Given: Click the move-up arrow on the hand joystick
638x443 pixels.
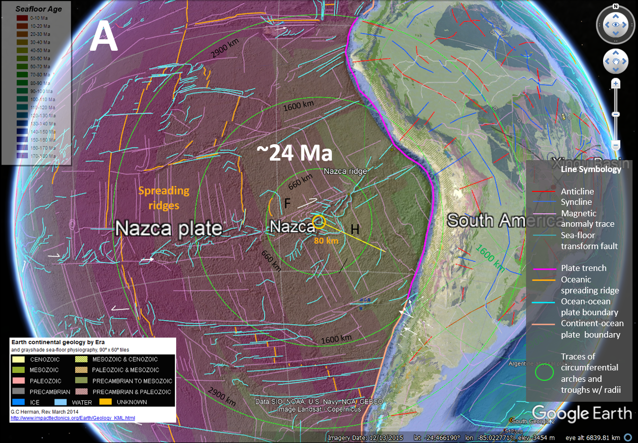Looking at the screenshot, I should click(616, 53).
